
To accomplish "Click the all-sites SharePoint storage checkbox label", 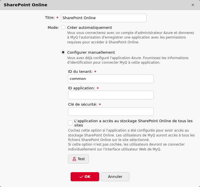I will (x=133, y=123).
